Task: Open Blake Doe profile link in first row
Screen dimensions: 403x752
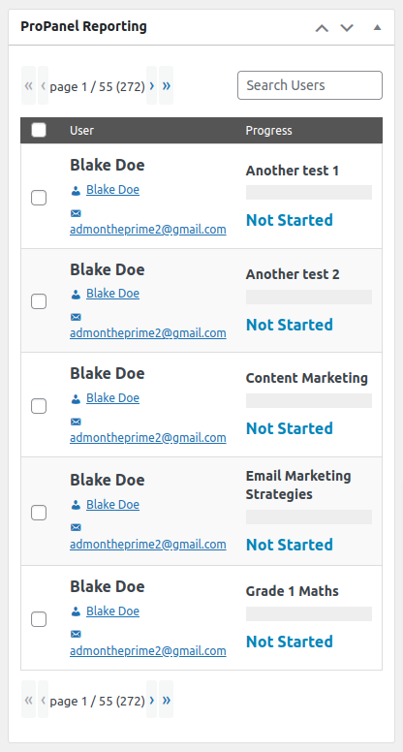Action: click(112, 190)
